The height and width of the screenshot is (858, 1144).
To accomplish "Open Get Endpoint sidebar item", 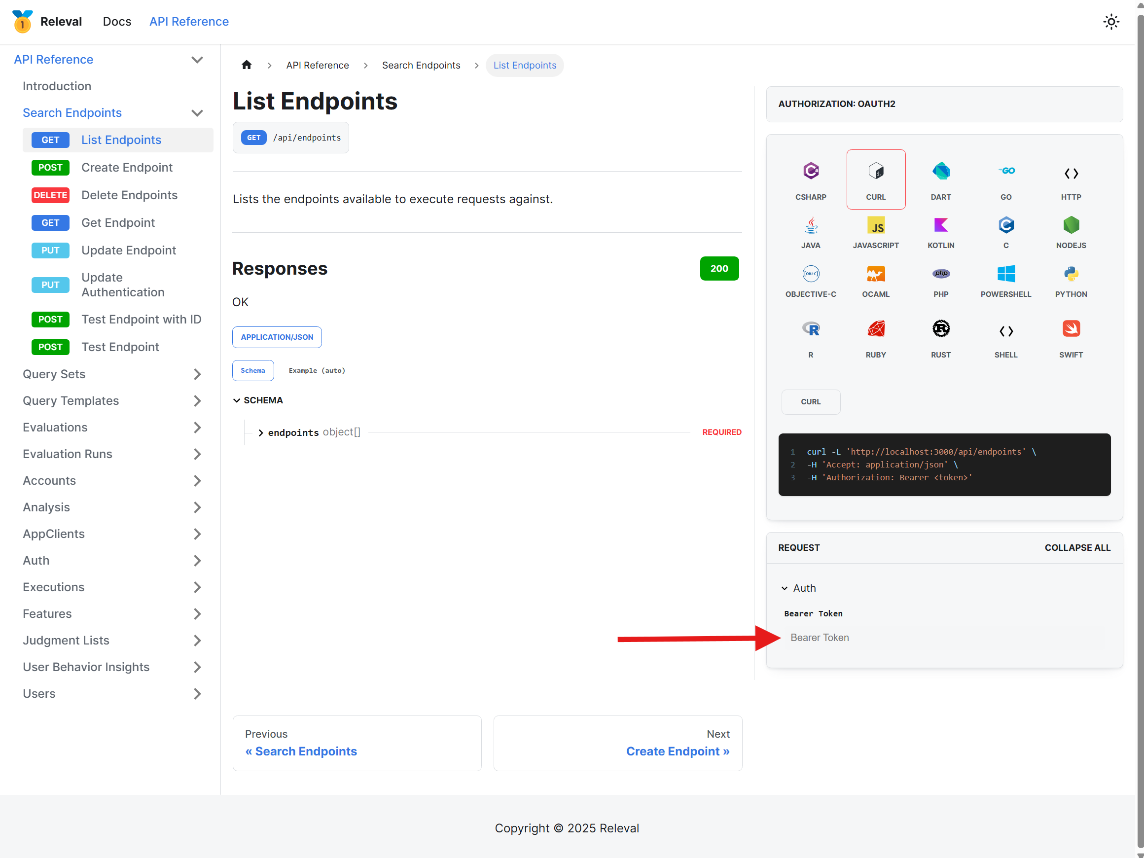I will click(118, 223).
